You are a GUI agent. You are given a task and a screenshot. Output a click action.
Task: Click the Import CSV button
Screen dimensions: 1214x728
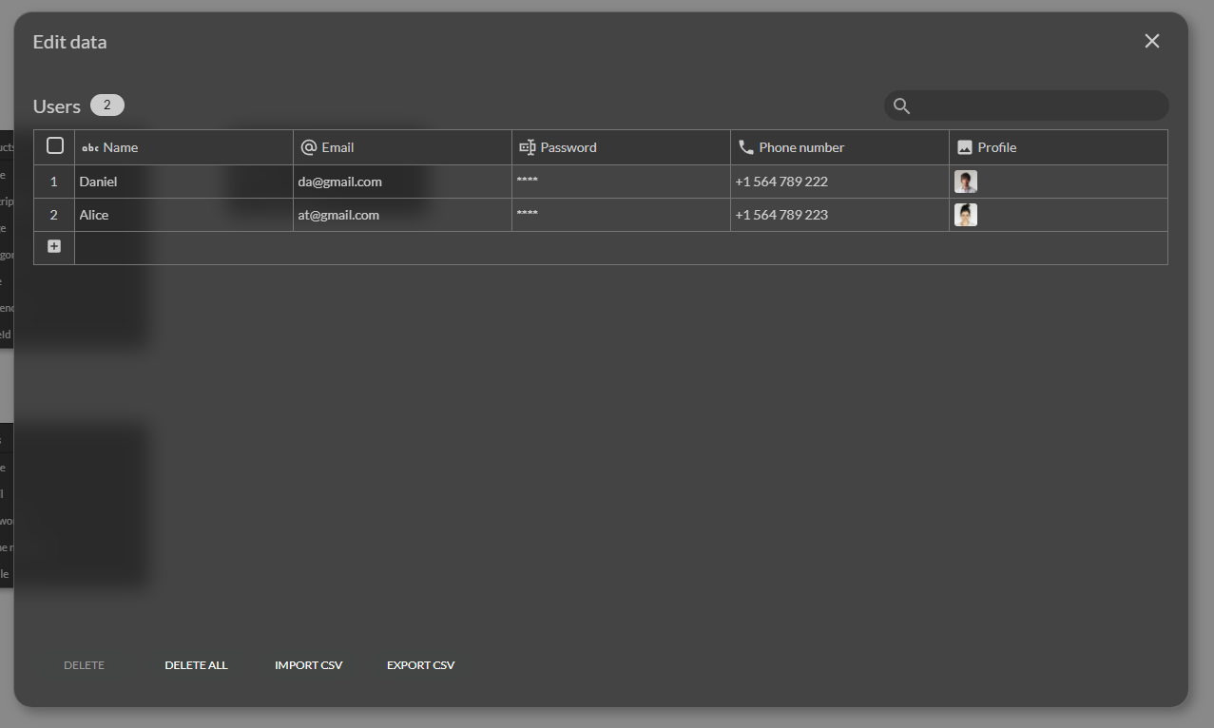(x=308, y=665)
